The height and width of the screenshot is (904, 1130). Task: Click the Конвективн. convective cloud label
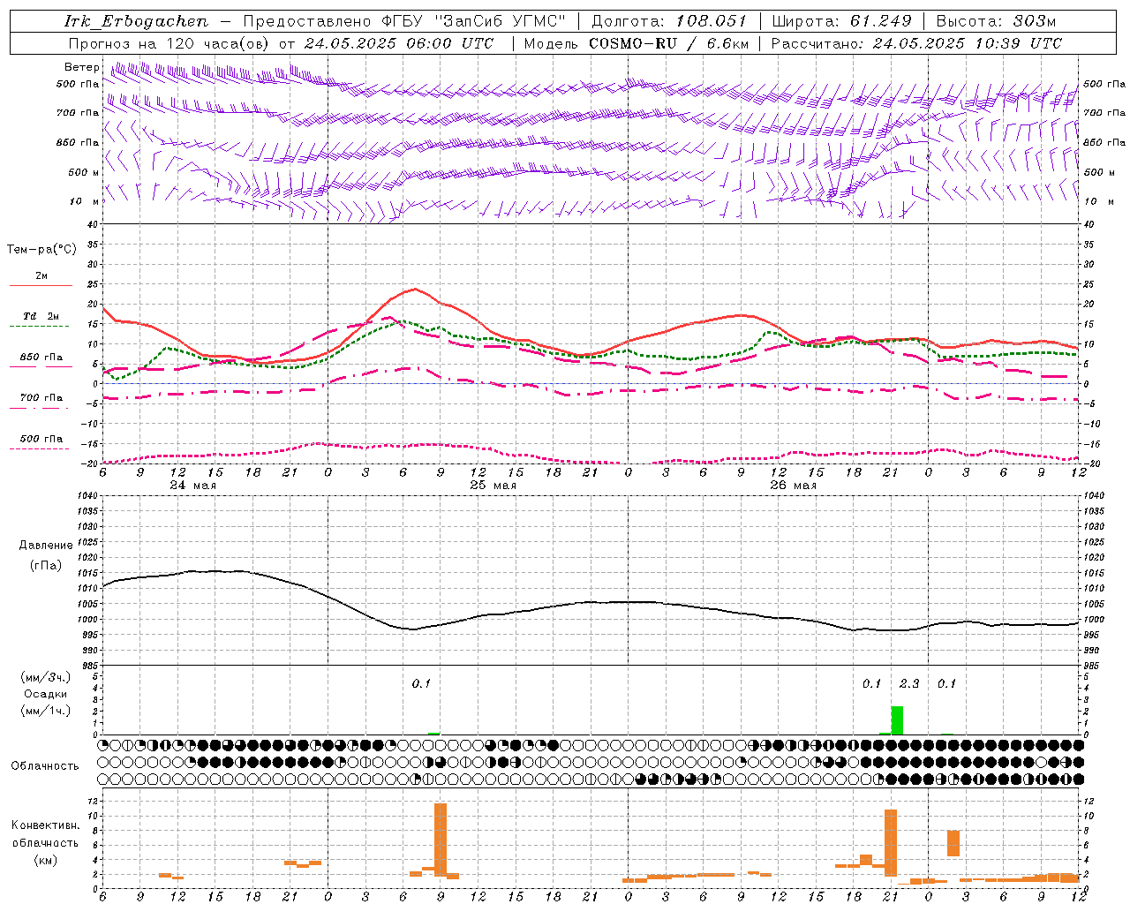(45, 825)
